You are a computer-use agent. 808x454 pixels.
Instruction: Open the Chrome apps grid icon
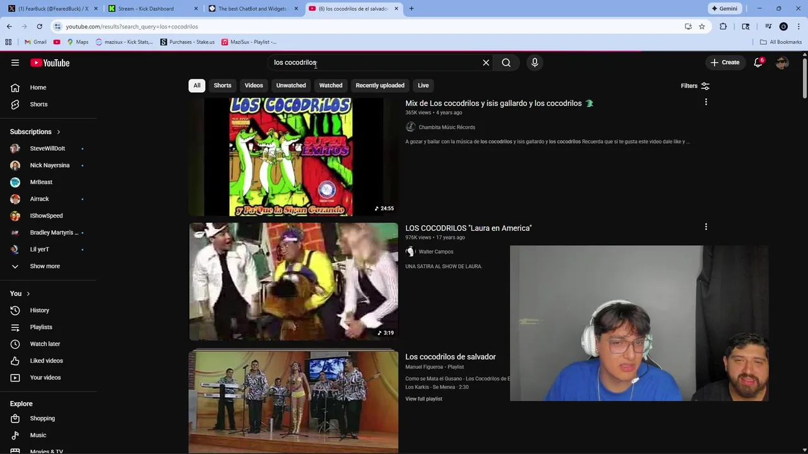pos(8,42)
